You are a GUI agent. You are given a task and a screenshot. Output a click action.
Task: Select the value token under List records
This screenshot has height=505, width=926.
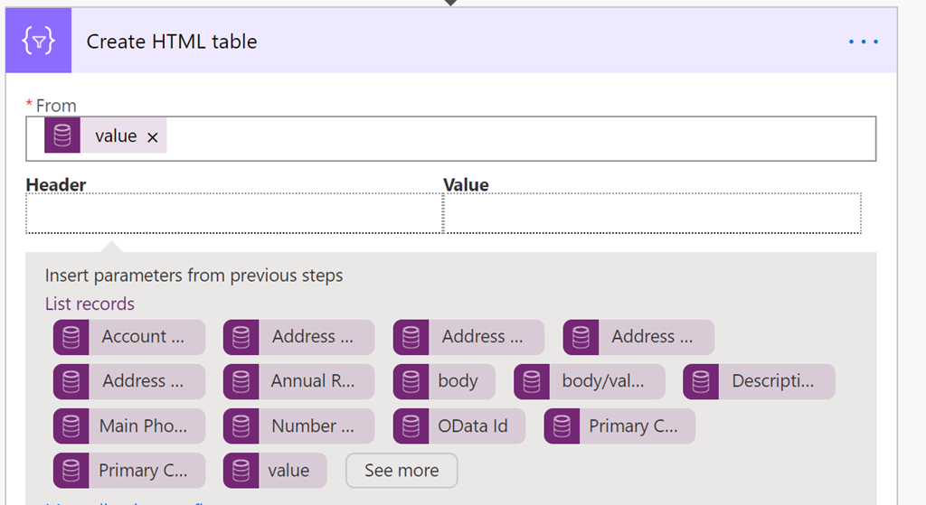pos(275,470)
